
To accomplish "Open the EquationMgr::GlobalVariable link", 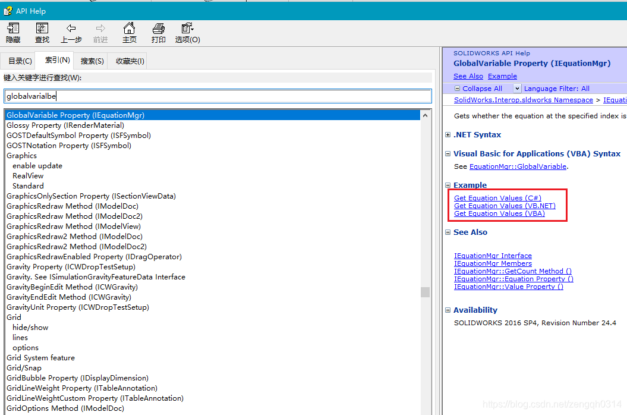I will point(518,166).
